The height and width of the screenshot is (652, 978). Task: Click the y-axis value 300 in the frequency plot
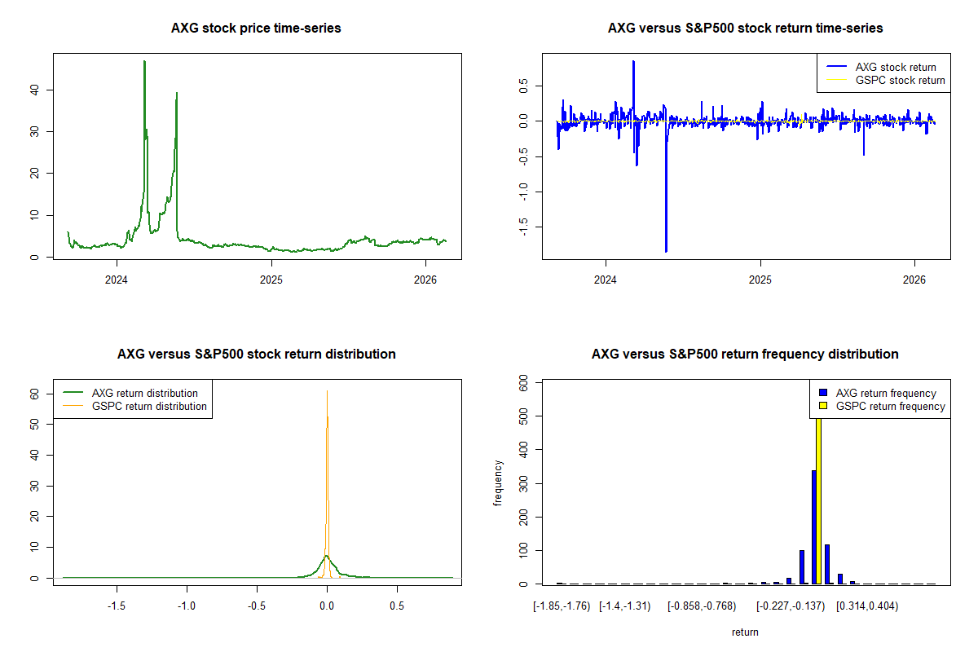click(x=525, y=483)
